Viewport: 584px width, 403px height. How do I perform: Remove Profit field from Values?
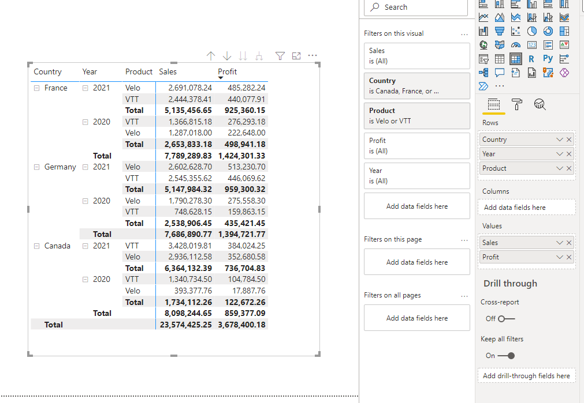(x=569, y=257)
